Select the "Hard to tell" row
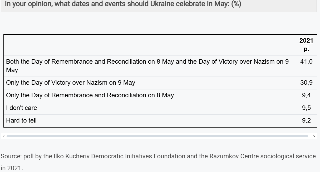 (x=21, y=120)
